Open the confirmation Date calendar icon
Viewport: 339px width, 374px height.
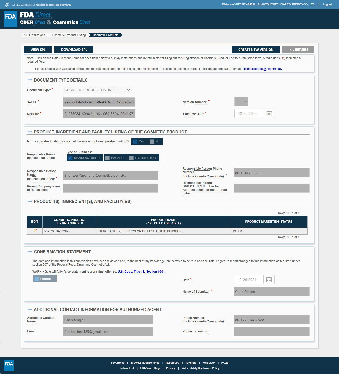click(269, 280)
